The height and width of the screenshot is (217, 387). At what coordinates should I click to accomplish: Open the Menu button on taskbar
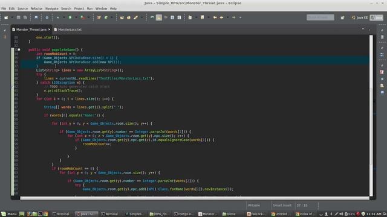click(9, 214)
